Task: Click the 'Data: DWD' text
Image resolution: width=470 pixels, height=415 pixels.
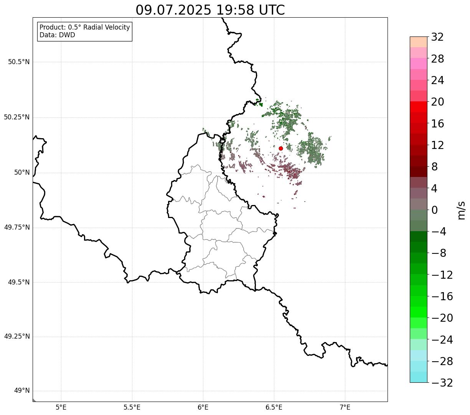Action: pyautogui.click(x=57, y=35)
